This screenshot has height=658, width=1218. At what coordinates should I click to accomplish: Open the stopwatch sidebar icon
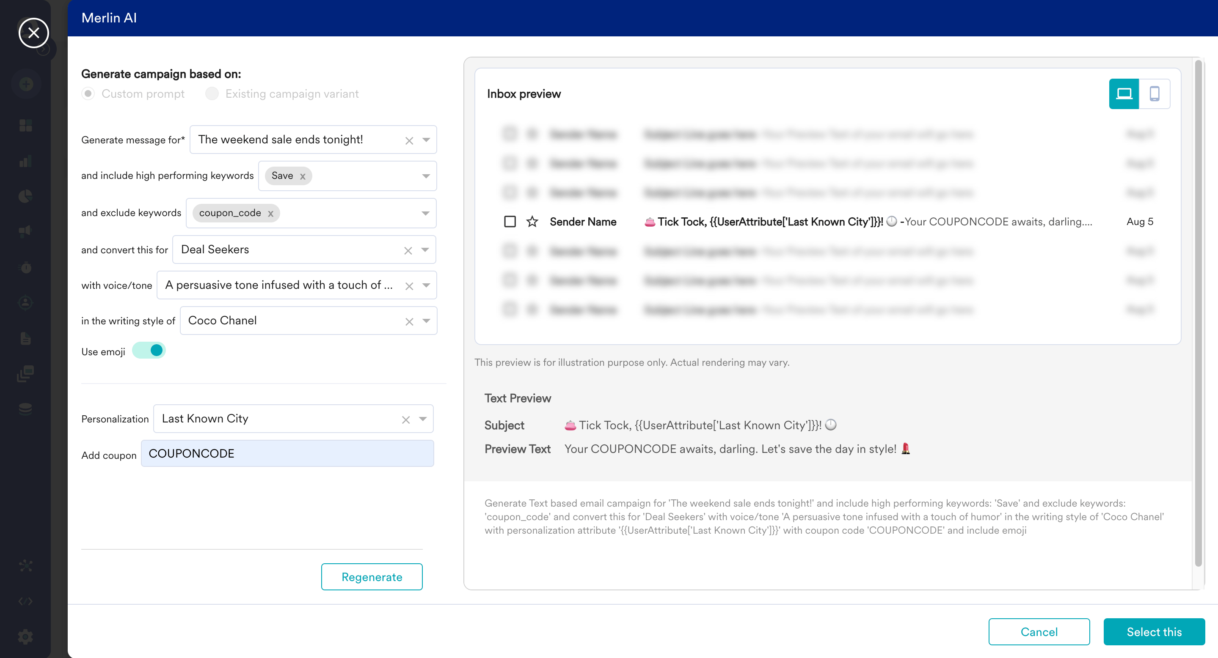pyautogui.click(x=26, y=267)
